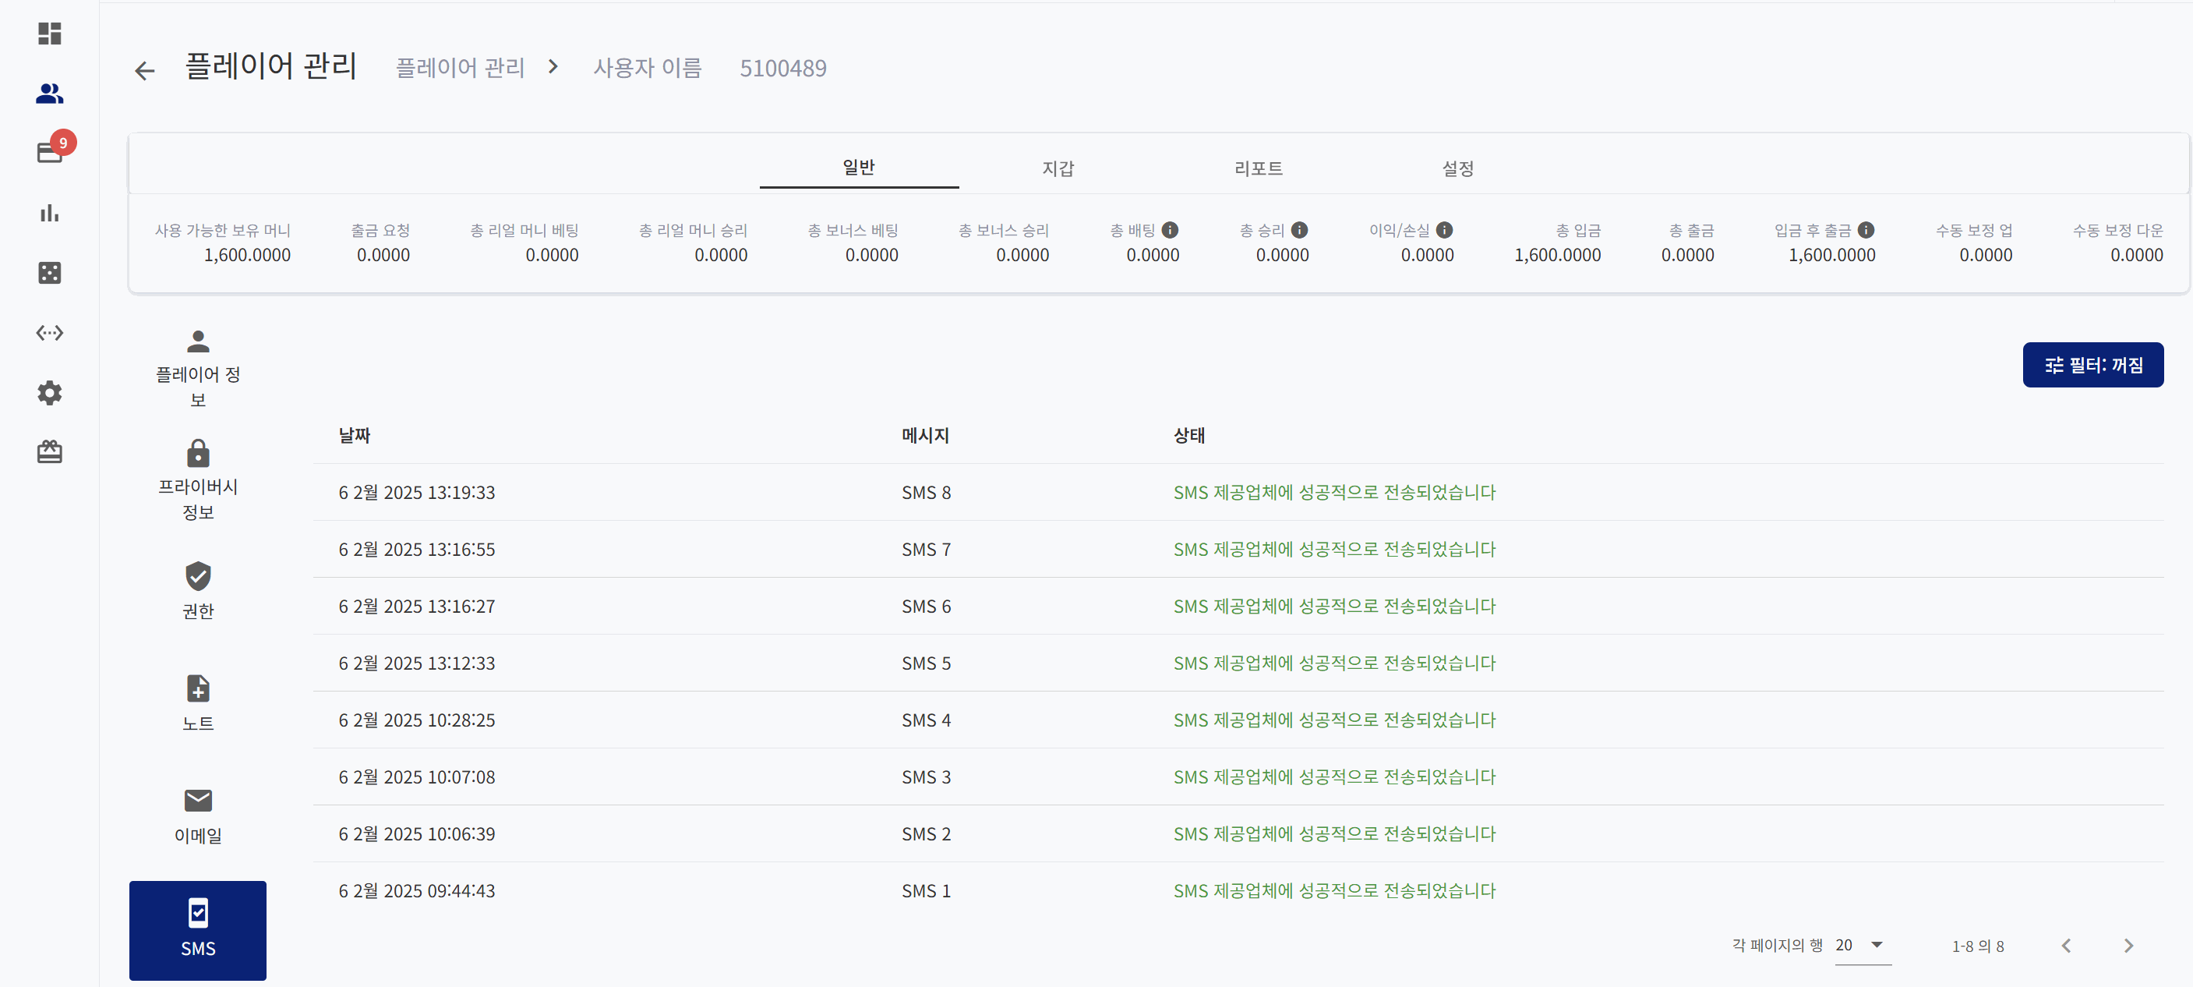Show info tooltip for 총 승리

pyautogui.click(x=1299, y=230)
